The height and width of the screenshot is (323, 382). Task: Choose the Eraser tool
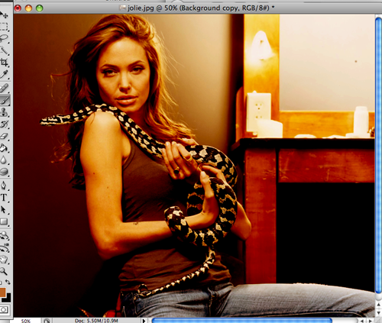pyautogui.click(x=4, y=136)
